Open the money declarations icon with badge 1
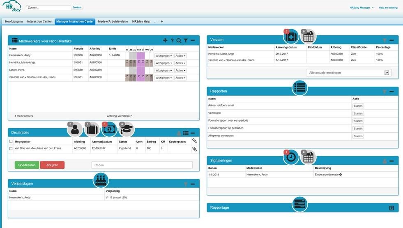The image size is (403, 228). pos(109,129)
